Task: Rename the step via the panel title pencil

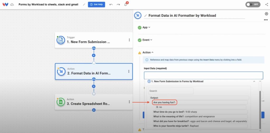Action: [x=146, y=15]
